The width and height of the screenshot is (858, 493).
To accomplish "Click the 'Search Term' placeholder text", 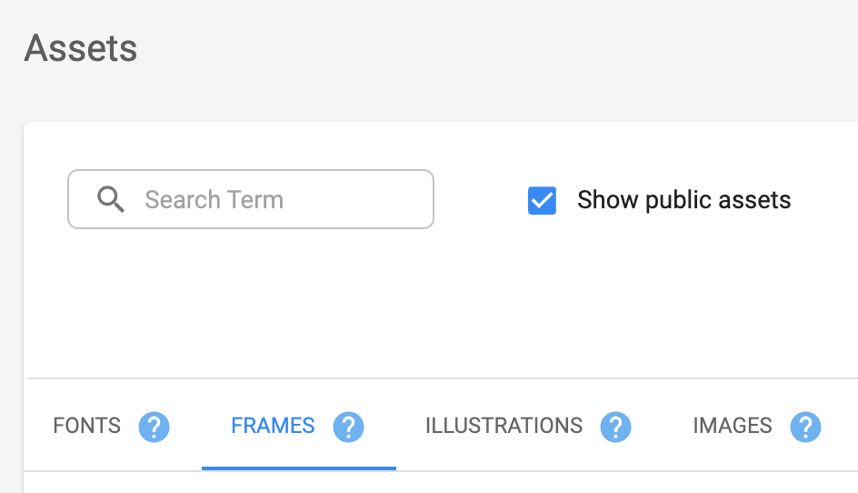I will pos(214,199).
